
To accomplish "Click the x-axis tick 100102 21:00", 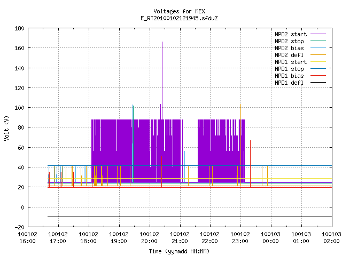I will point(180,238).
